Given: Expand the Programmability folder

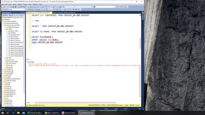Looking at the screenshot, I should 5,62.
